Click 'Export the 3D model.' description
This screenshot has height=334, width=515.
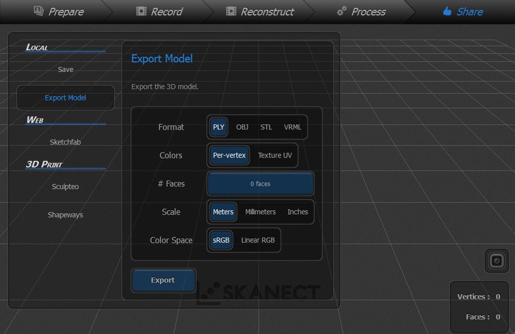tap(165, 86)
